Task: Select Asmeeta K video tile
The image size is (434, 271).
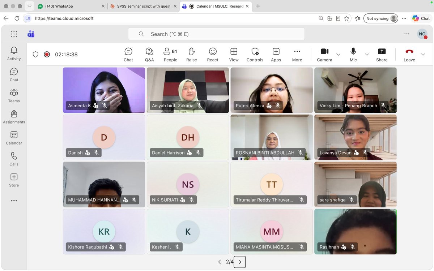Action: coord(104,90)
